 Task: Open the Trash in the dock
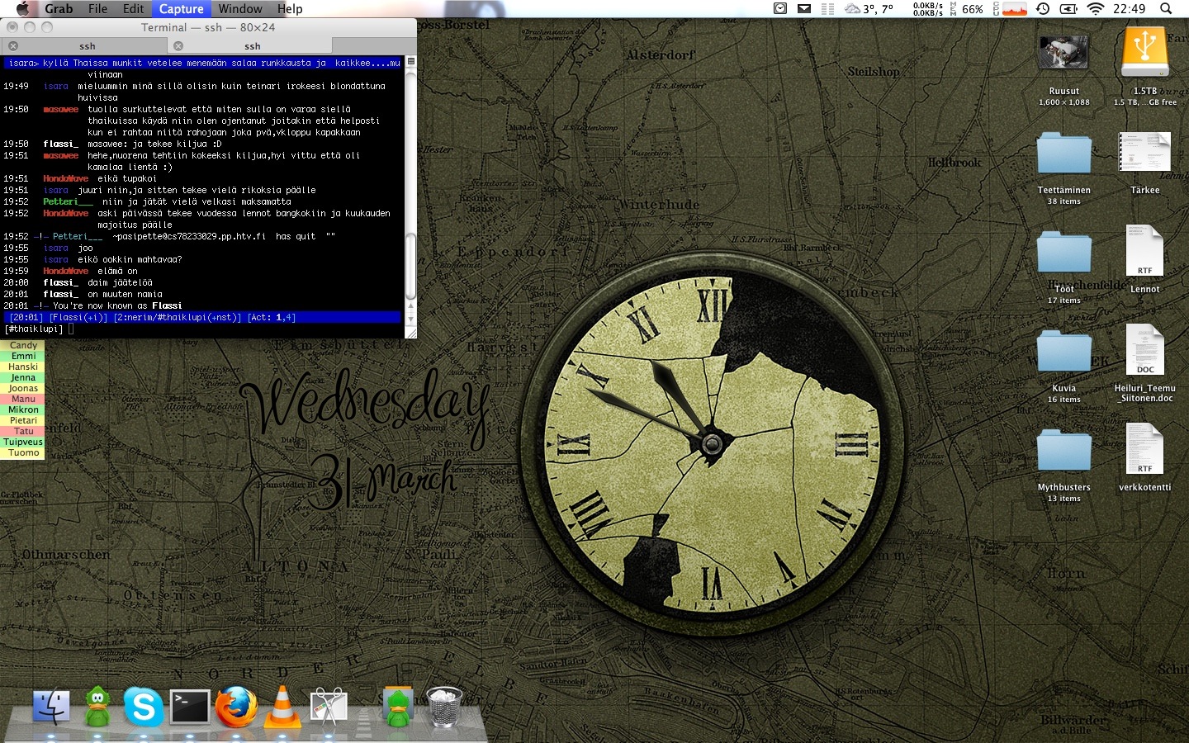tap(444, 708)
